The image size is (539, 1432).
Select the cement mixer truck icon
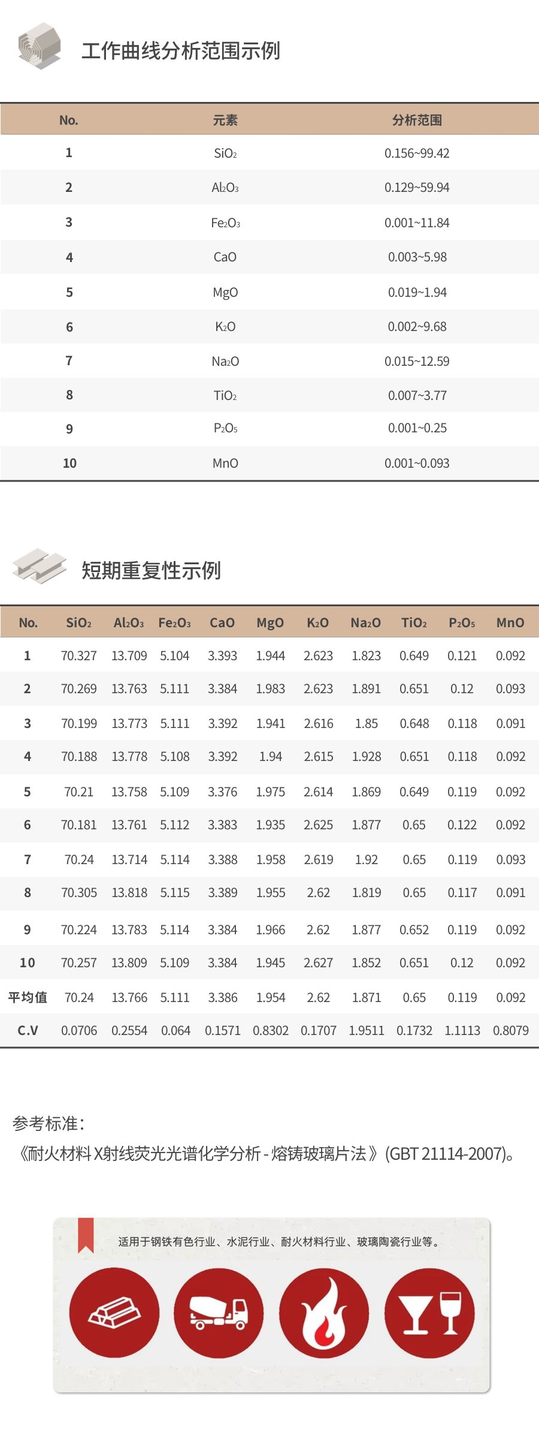pos(219,1313)
